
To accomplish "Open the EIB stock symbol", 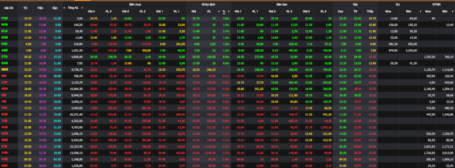I will tap(4, 95).
